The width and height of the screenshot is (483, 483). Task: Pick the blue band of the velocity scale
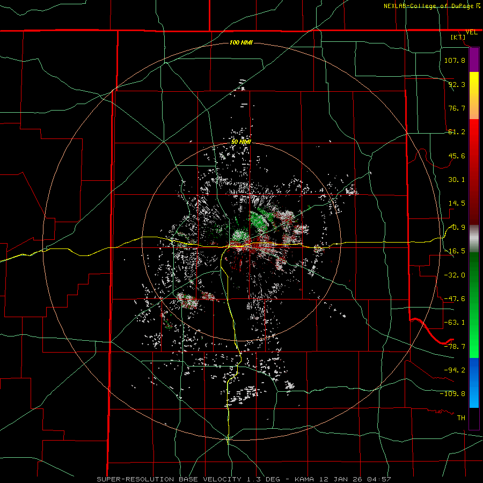pos(474,383)
